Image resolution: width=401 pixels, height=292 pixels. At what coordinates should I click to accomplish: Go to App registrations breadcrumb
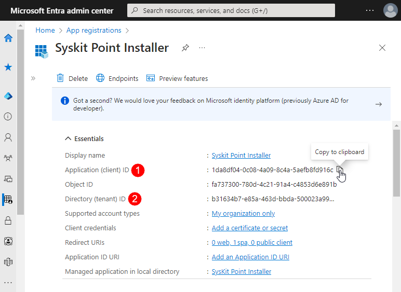tap(93, 31)
